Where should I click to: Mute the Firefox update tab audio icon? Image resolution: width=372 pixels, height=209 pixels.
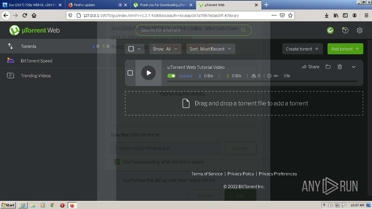coord(120,5)
